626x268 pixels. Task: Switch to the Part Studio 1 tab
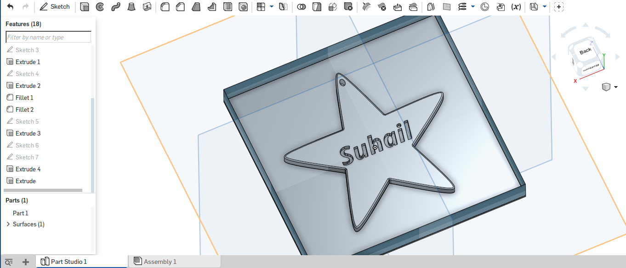82,262
